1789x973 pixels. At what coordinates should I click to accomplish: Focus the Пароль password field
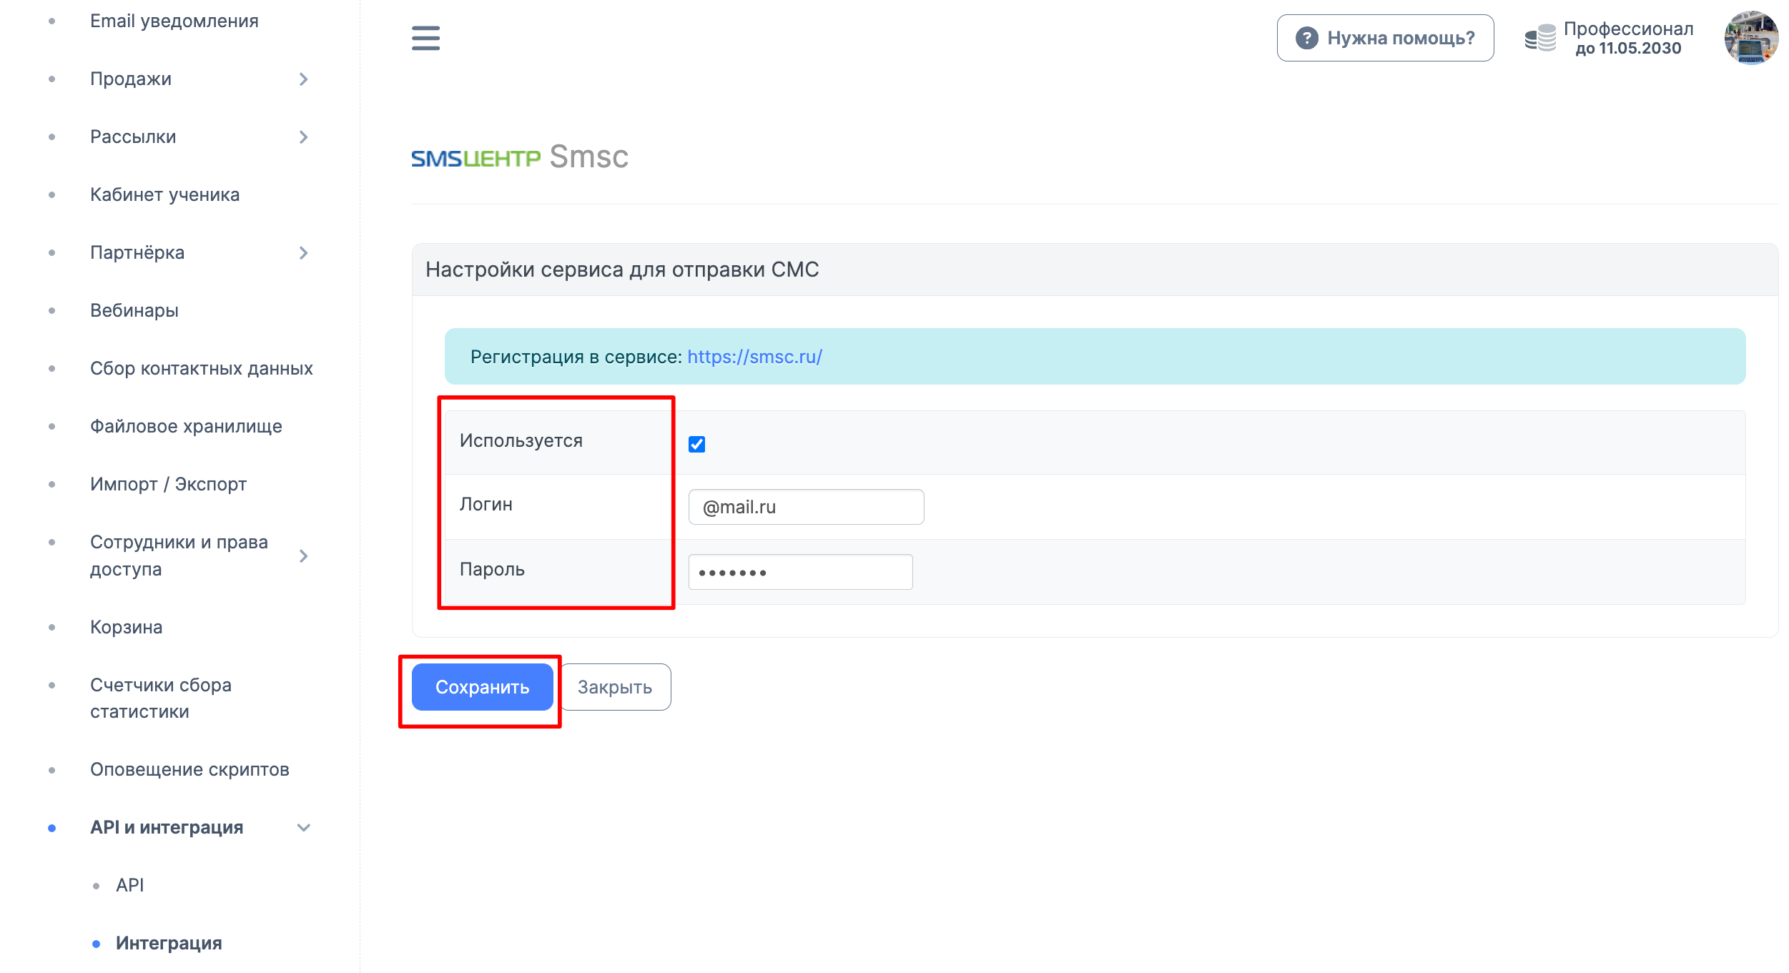click(800, 572)
